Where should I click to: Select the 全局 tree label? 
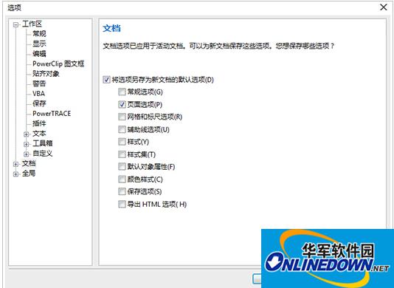29,174
